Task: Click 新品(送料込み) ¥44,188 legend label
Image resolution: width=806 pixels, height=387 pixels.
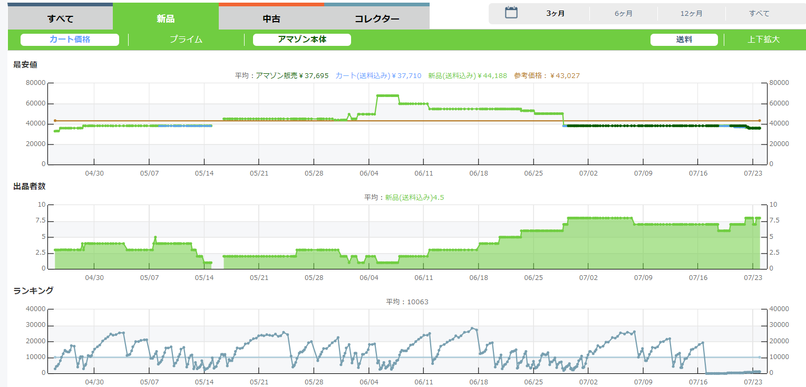Action: click(x=467, y=76)
